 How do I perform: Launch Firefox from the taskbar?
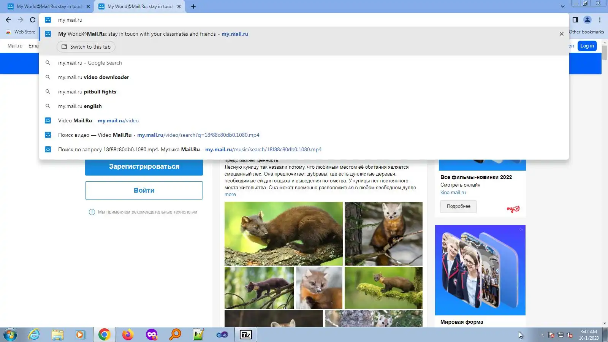[x=128, y=335]
